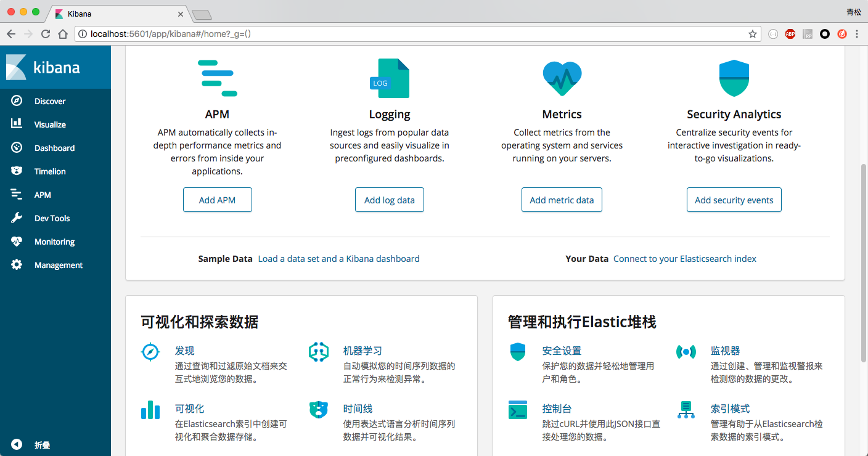The image size is (868, 456).
Task: Click the Security Analytics shield icon
Action: [x=734, y=78]
